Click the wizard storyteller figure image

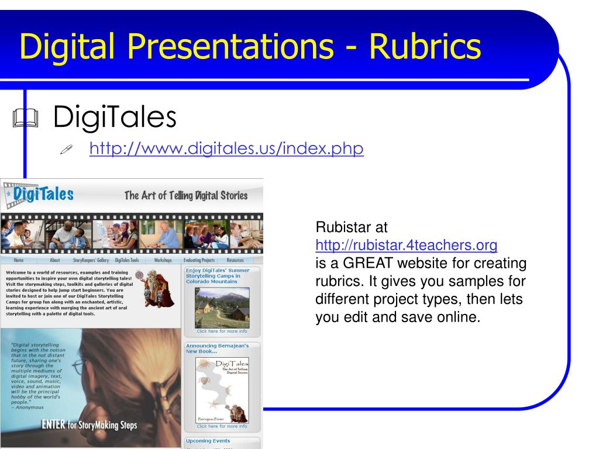pos(157,289)
